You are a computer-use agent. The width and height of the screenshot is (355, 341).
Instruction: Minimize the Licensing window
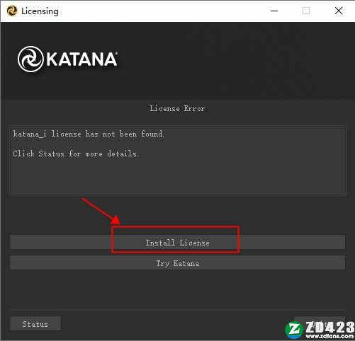[274, 11]
